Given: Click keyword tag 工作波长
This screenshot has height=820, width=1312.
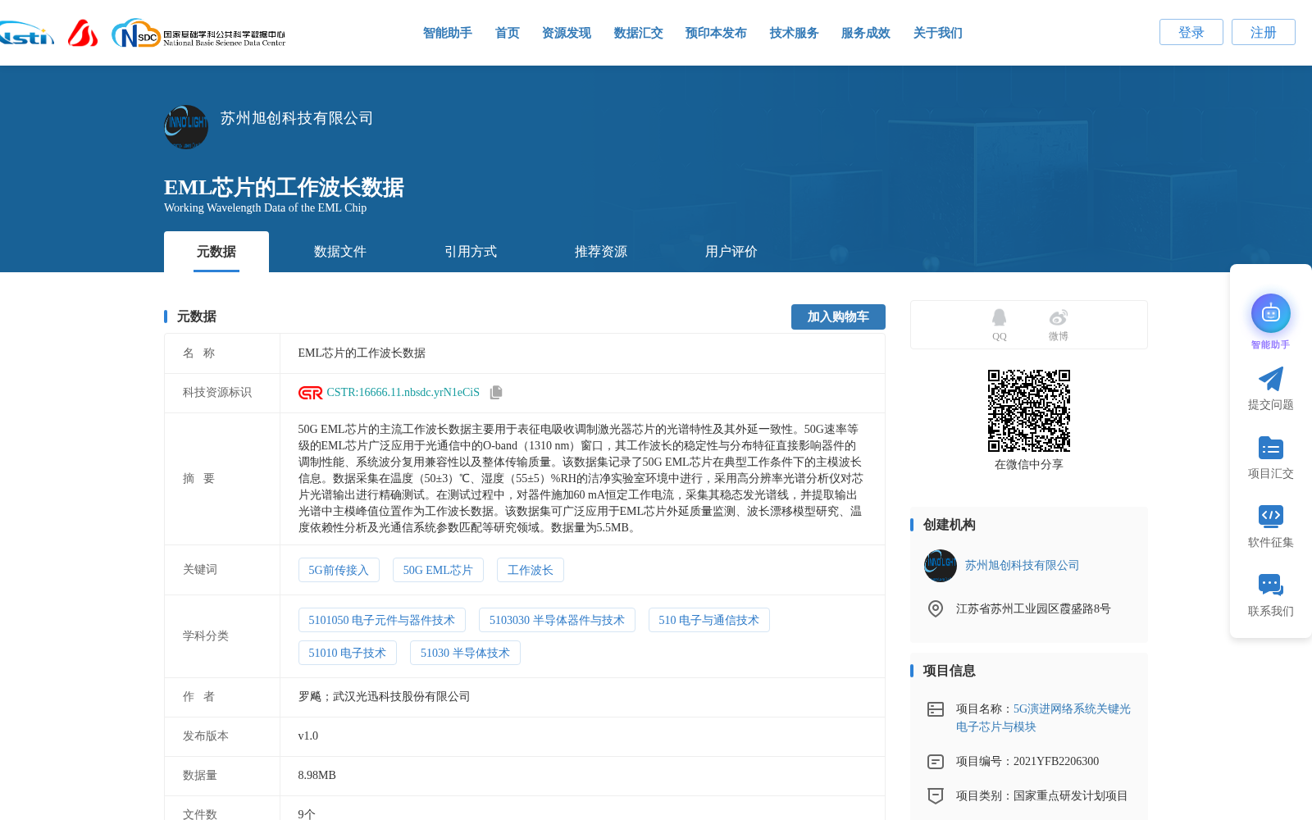Looking at the screenshot, I should point(531,570).
